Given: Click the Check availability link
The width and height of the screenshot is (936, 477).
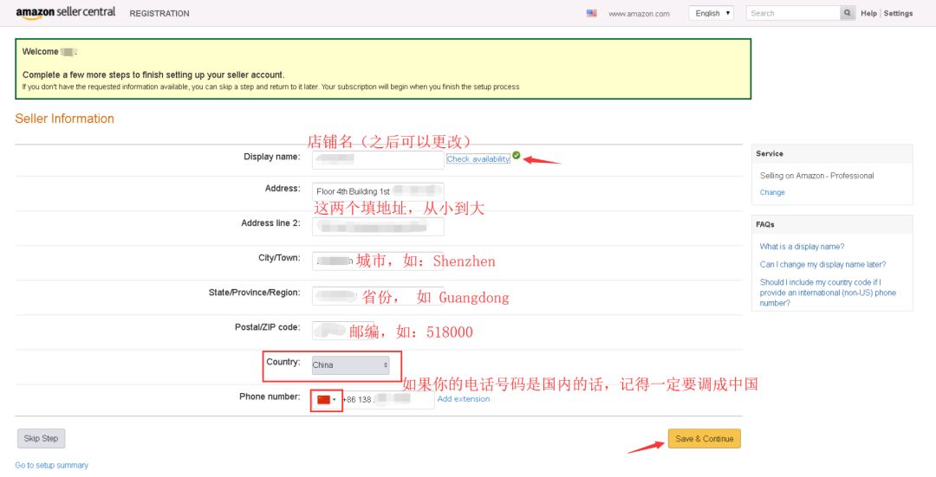Looking at the screenshot, I should tap(478, 159).
